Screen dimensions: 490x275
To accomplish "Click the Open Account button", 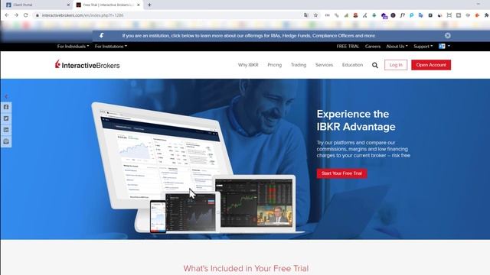I will (x=431, y=65).
